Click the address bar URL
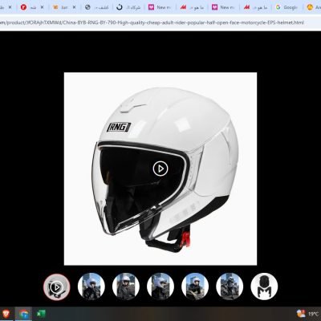The height and width of the screenshot is (321, 321). (152, 22)
